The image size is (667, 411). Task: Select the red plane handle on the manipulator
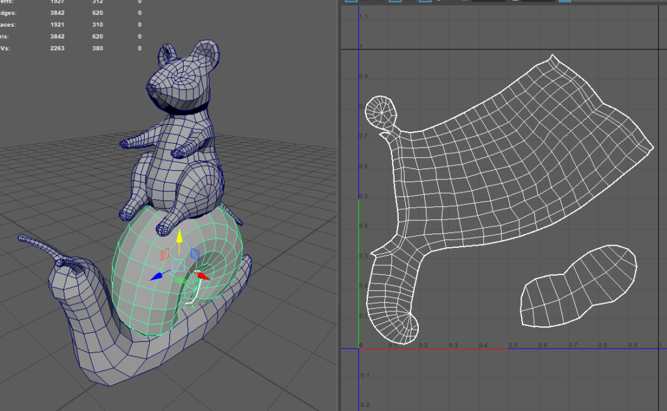(x=164, y=254)
